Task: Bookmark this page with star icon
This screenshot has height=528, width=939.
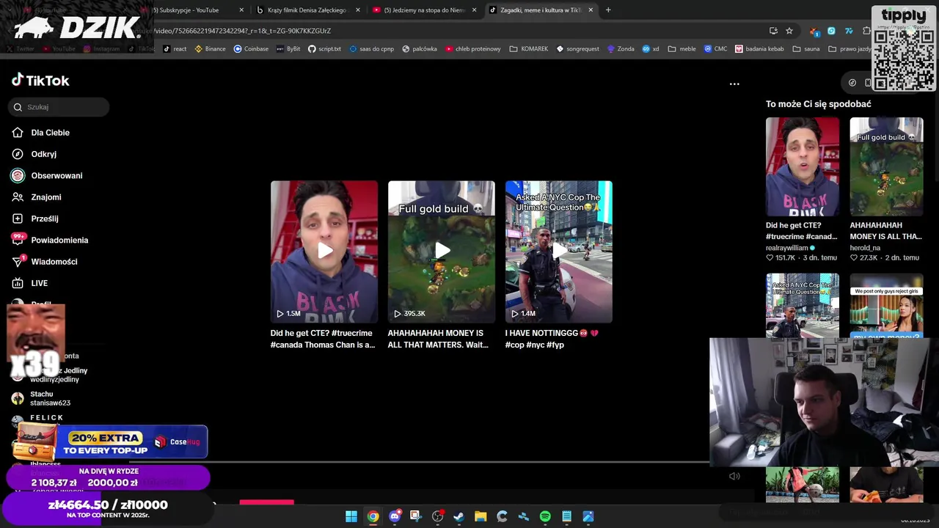Action: pos(789,31)
